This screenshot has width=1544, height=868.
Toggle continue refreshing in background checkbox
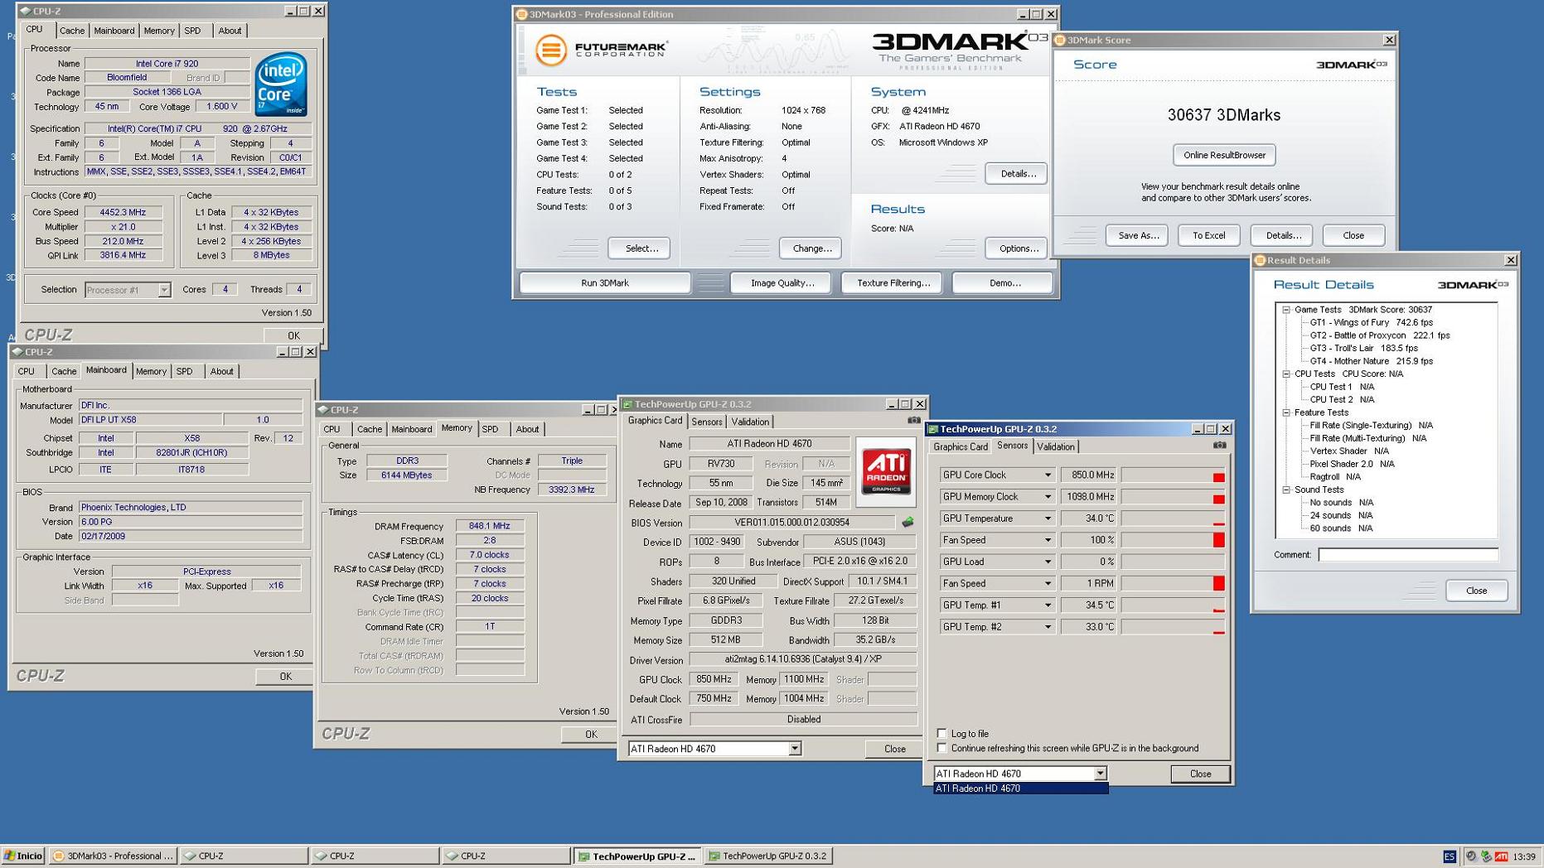click(941, 748)
